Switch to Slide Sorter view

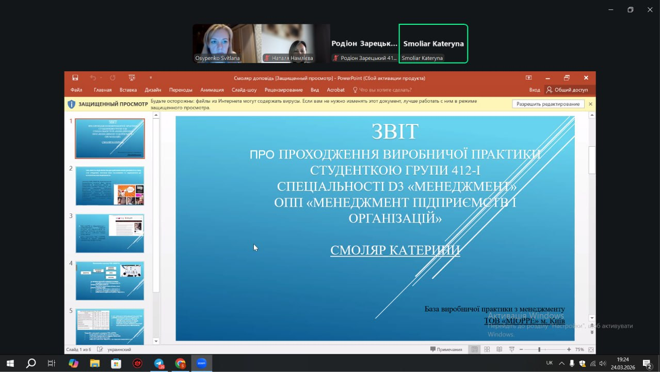pos(487,350)
